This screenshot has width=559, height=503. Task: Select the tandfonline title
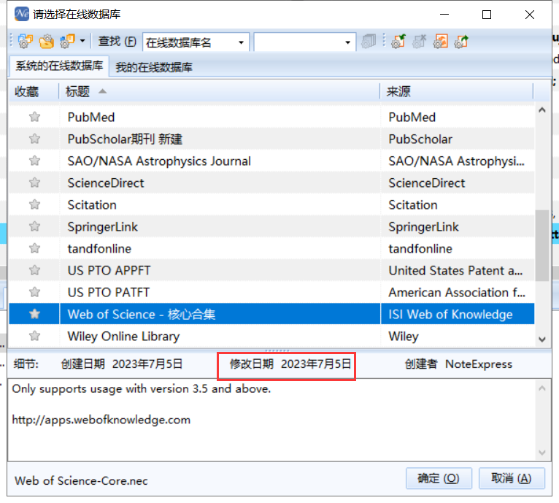[x=99, y=249]
